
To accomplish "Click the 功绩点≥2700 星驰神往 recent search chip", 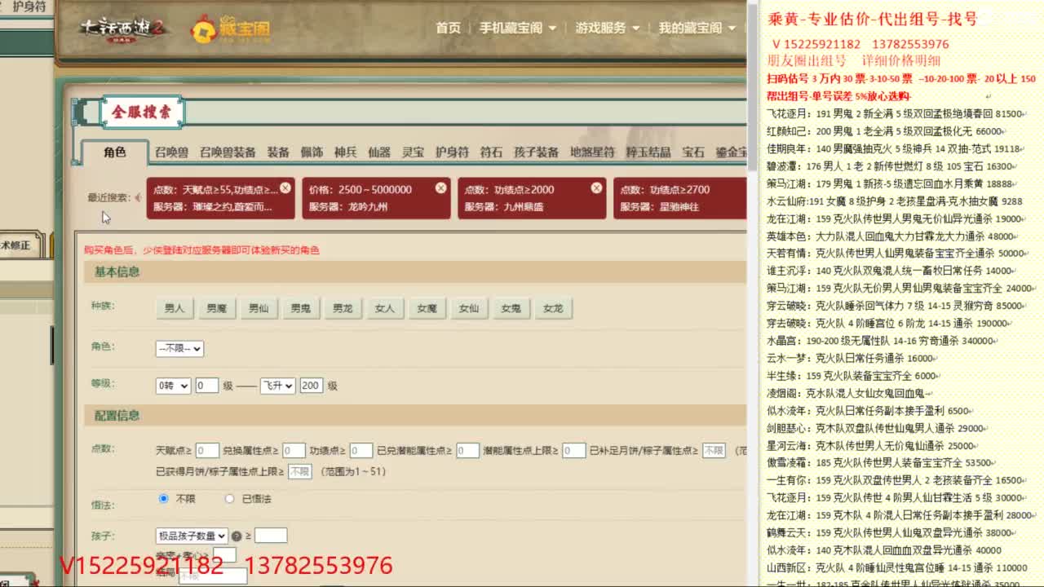I will coord(679,198).
